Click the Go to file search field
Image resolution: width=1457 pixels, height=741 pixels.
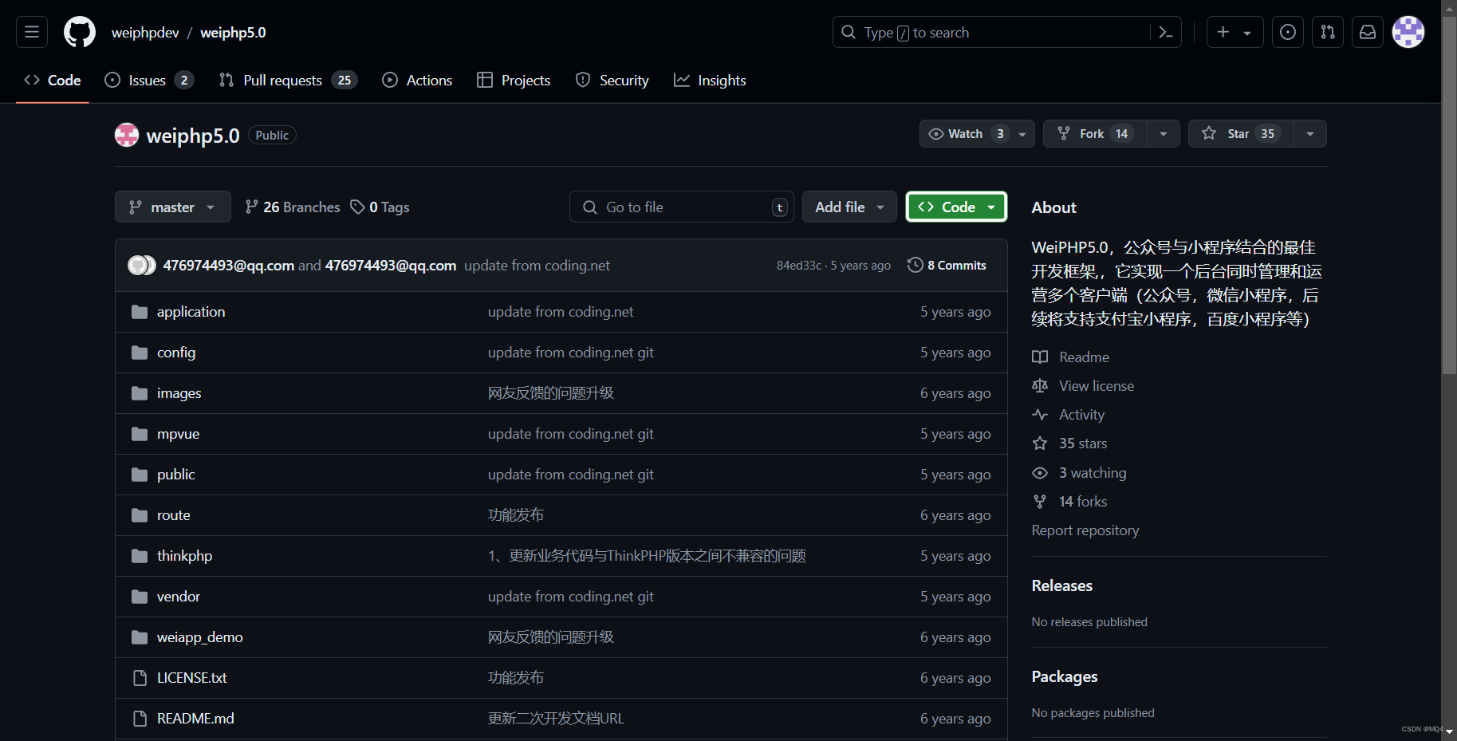[682, 207]
